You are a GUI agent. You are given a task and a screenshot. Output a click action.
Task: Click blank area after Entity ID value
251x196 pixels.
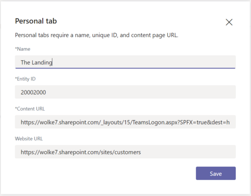coord(141,92)
